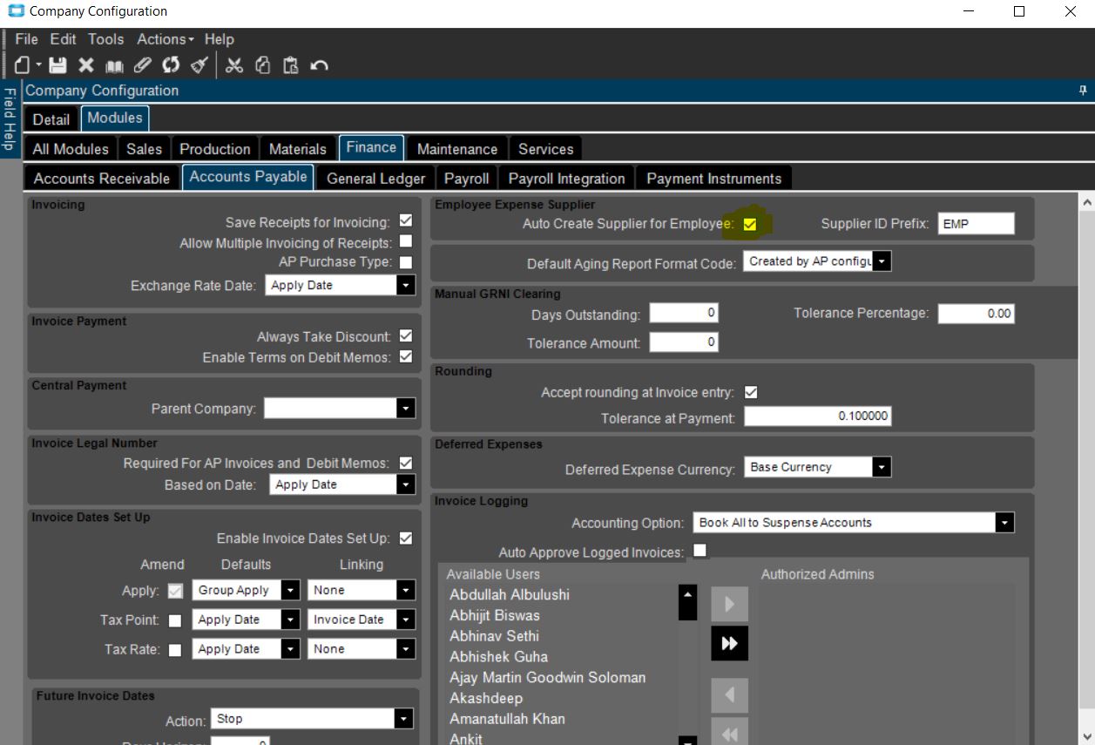Click the Supplier ID Prefix field

[x=976, y=224]
